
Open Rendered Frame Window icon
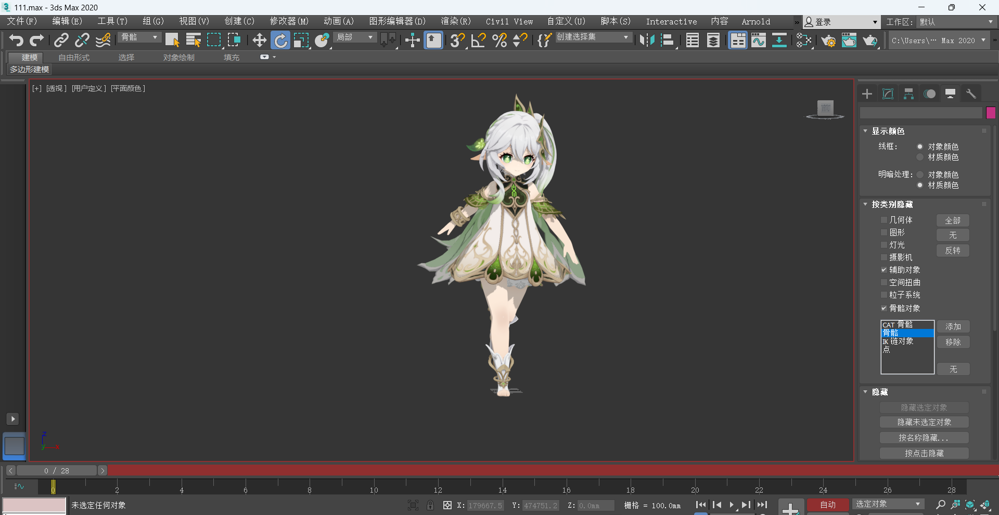point(849,40)
